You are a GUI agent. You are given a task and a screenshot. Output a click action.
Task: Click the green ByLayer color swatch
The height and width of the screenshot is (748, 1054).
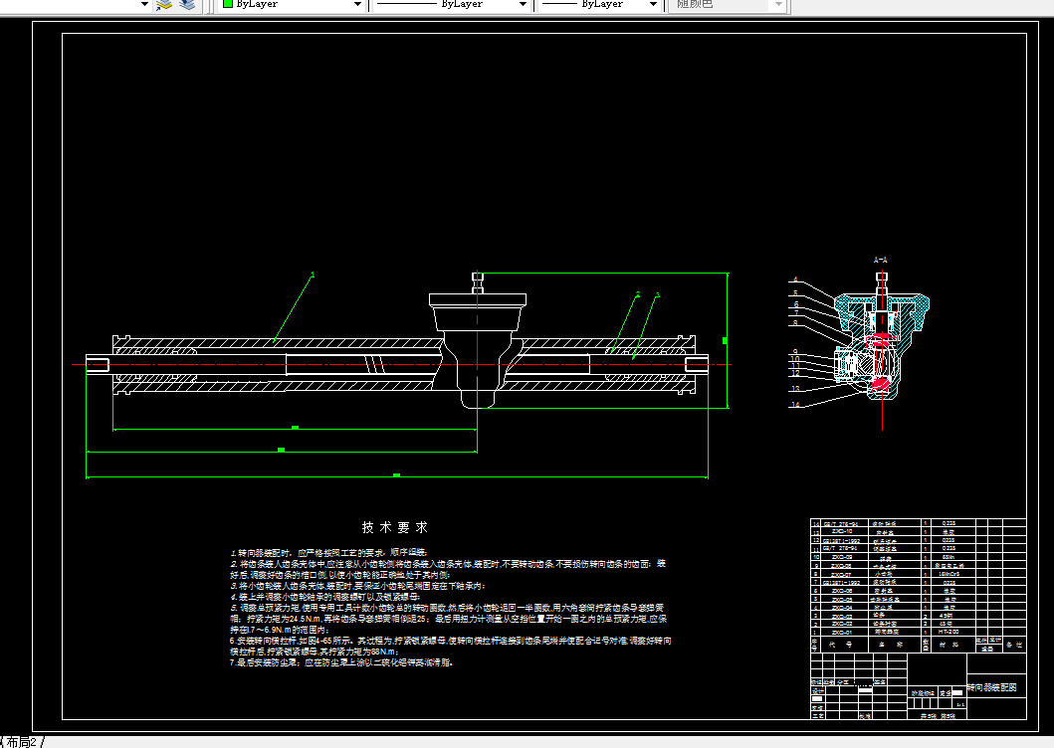pyautogui.click(x=228, y=4)
